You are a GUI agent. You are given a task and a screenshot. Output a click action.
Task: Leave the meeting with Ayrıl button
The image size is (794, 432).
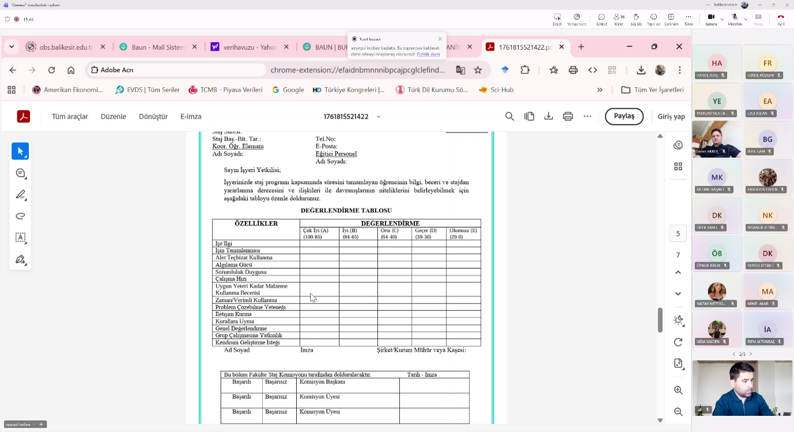(781, 19)
